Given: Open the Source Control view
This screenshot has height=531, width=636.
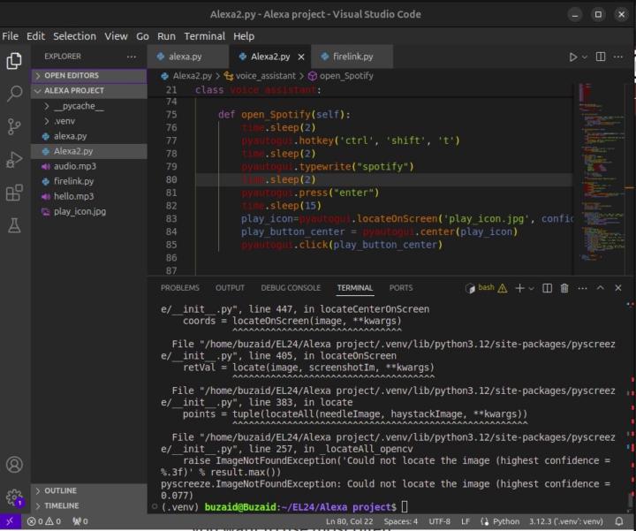Looking at the screenshot, I should click(14, 126).
